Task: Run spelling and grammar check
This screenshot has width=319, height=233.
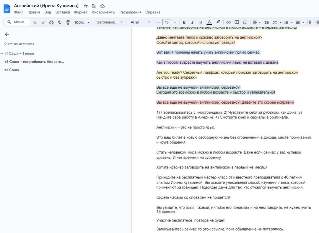Action: pyautogui.click(x=59, y=22)
